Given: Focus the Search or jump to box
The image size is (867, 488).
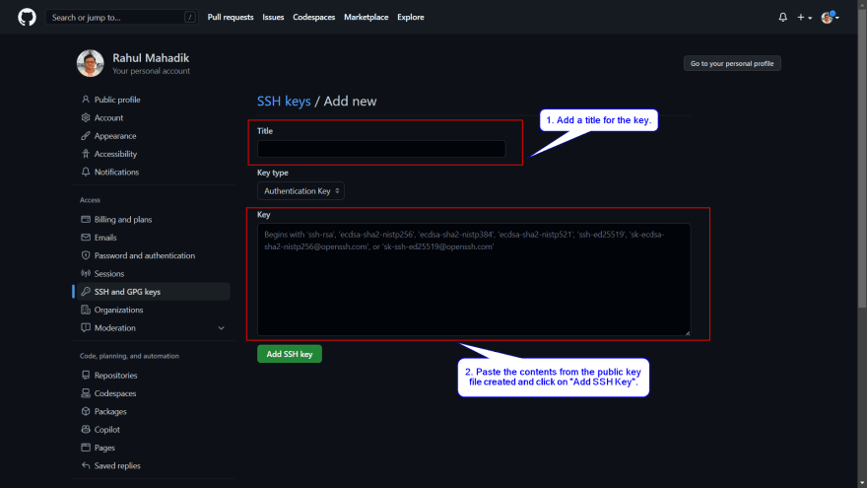Looking at the screenshot, I should 121,17.
